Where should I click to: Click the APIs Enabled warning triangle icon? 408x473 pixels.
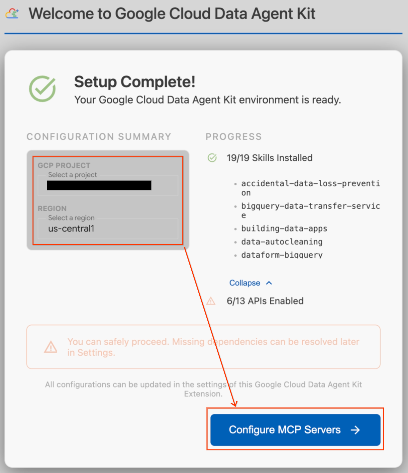pyautogui.click(x=211, y=301)
